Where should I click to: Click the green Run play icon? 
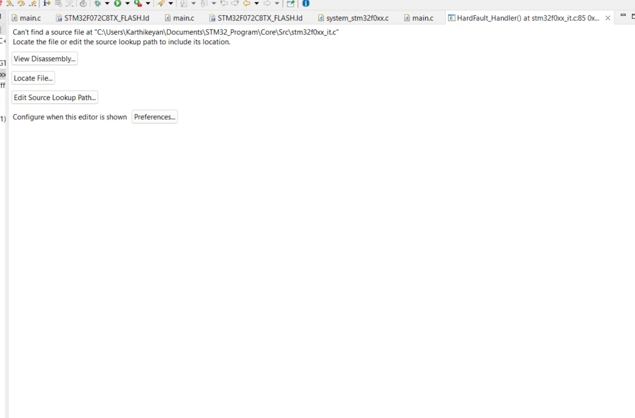click(x=118, y=3)
